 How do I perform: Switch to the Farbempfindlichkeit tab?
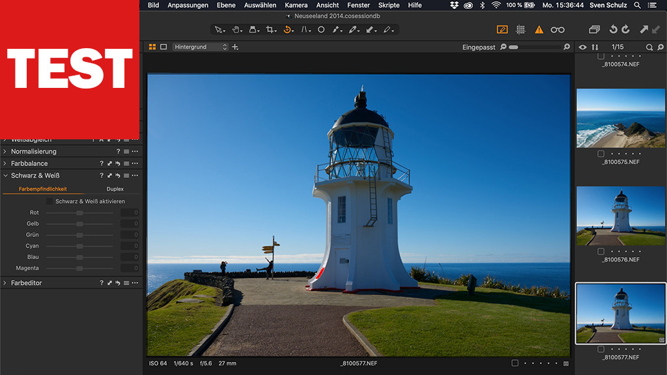42,189
